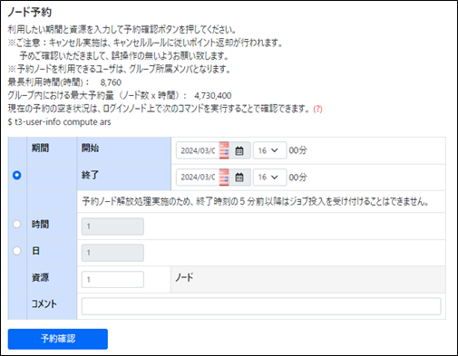The height and width of the screenshot is (356, 458).
Task: Click the 資源 node count input field
Action: [112, 279]
